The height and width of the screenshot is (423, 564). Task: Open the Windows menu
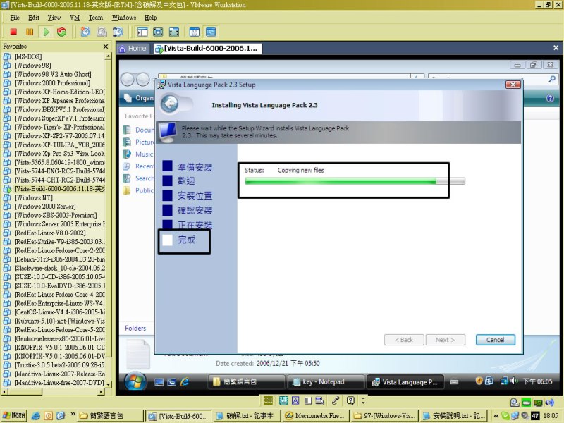pyautogui.click(x=124, y=18)
